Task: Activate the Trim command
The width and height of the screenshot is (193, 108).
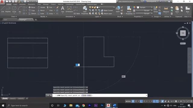Action: point(49,7)
